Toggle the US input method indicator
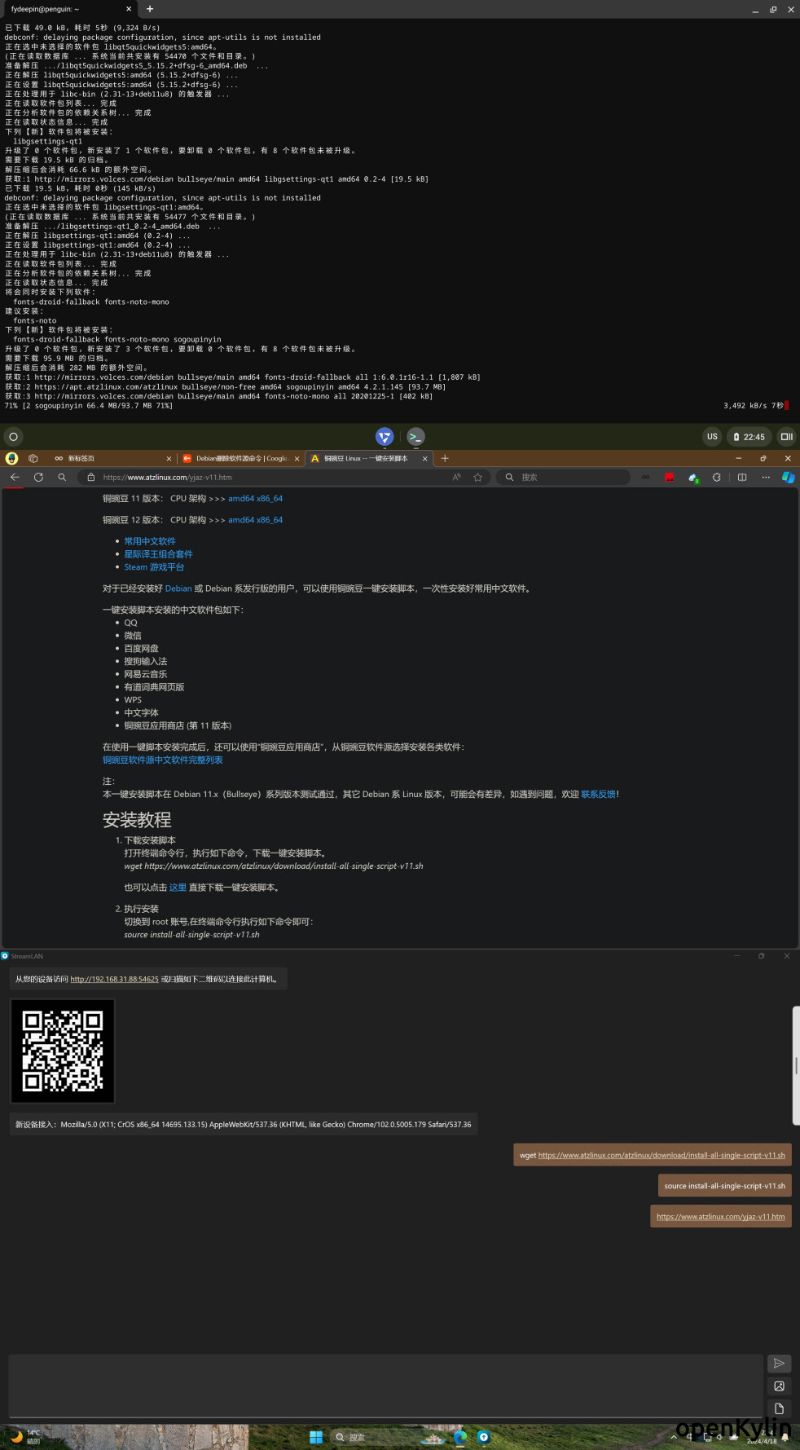The image size is (800, 1450). tap(712, 437)
